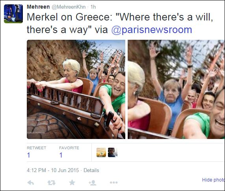View the golden avatar of the retweeter

(x=101, y=152)
